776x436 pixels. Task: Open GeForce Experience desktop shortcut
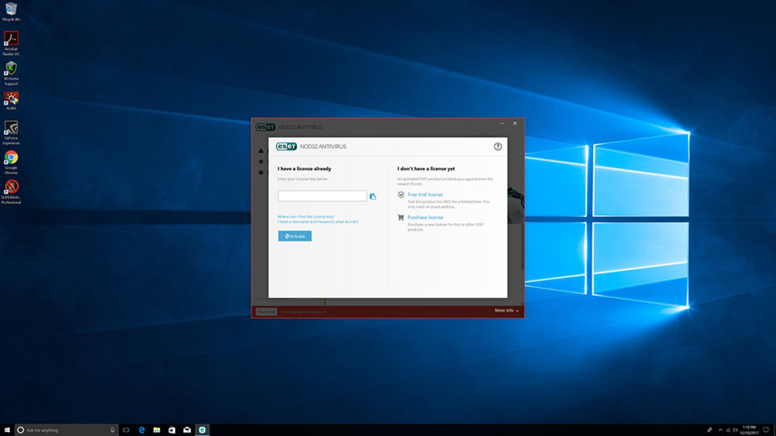point(11,133)
